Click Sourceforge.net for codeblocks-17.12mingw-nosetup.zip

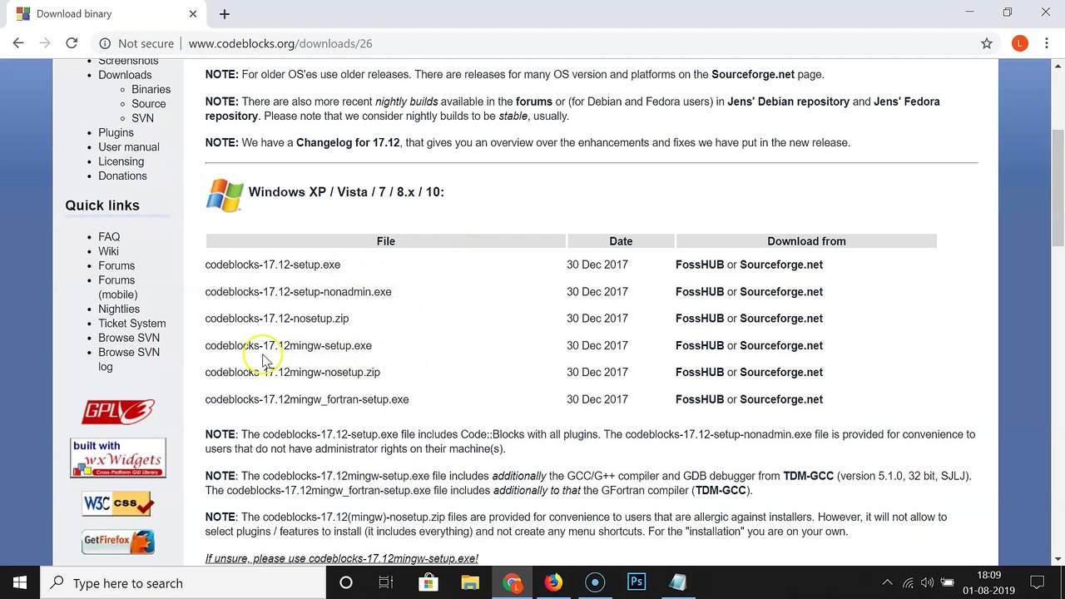click(781, 372)
